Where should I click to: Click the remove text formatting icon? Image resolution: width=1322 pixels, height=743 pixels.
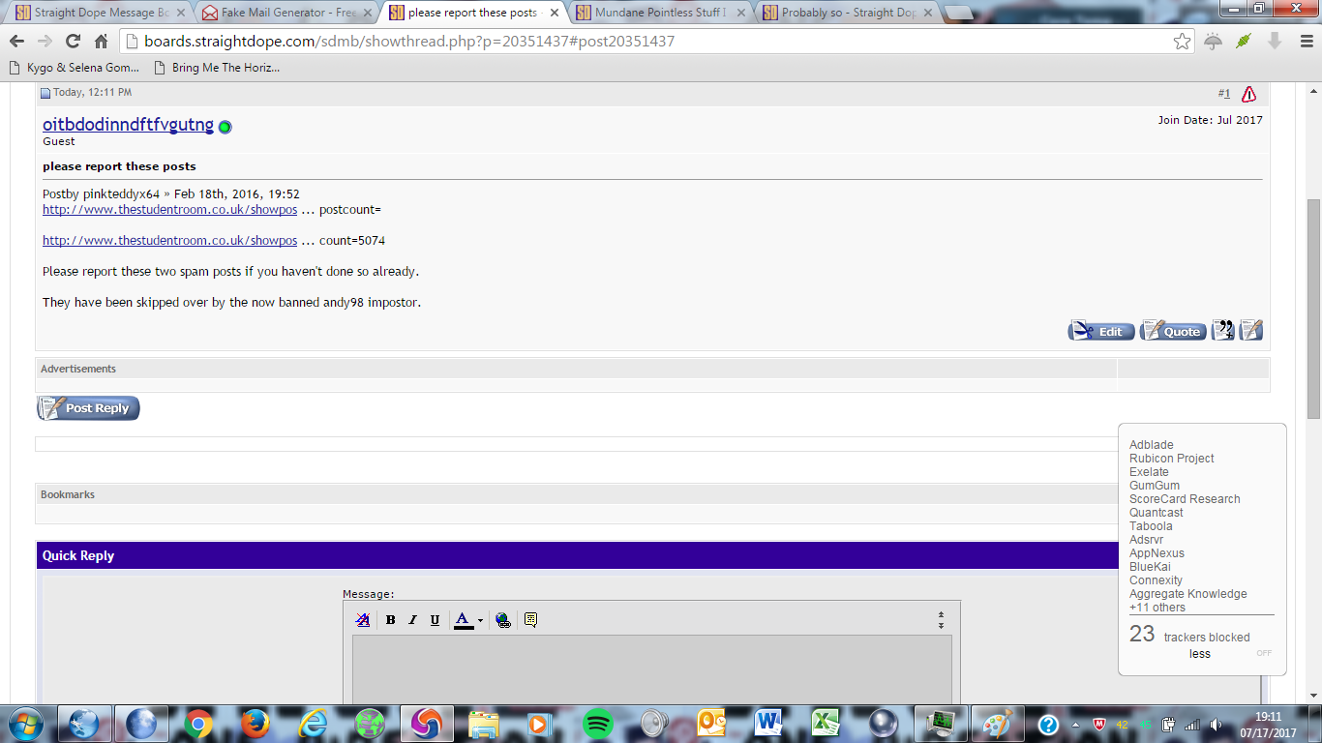[363, 620]
